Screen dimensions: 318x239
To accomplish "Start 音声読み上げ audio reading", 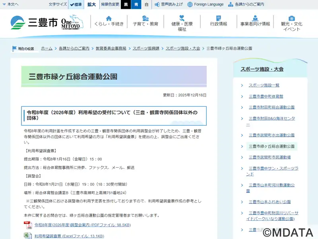I will tap(169, 4).
